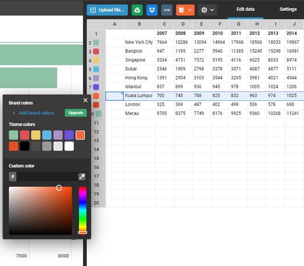
Task: Open the New York City row color swatch
Action: 96,43
